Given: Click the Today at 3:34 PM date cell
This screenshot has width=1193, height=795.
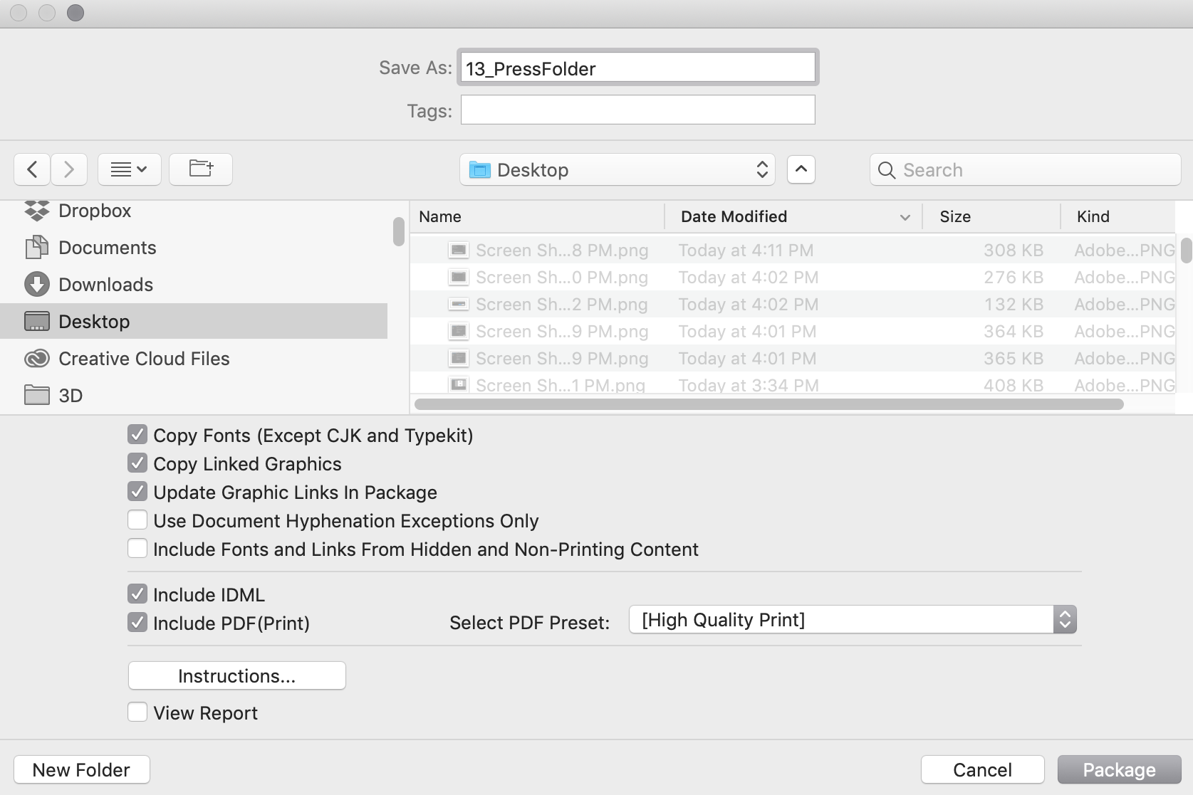Looking at the screenshot, I should pos(749,385).
